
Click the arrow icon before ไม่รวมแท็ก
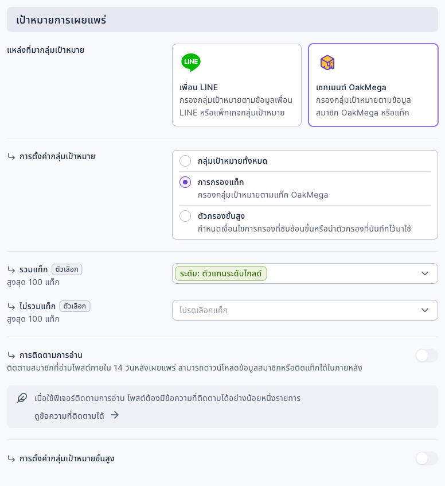coord(11,307)
